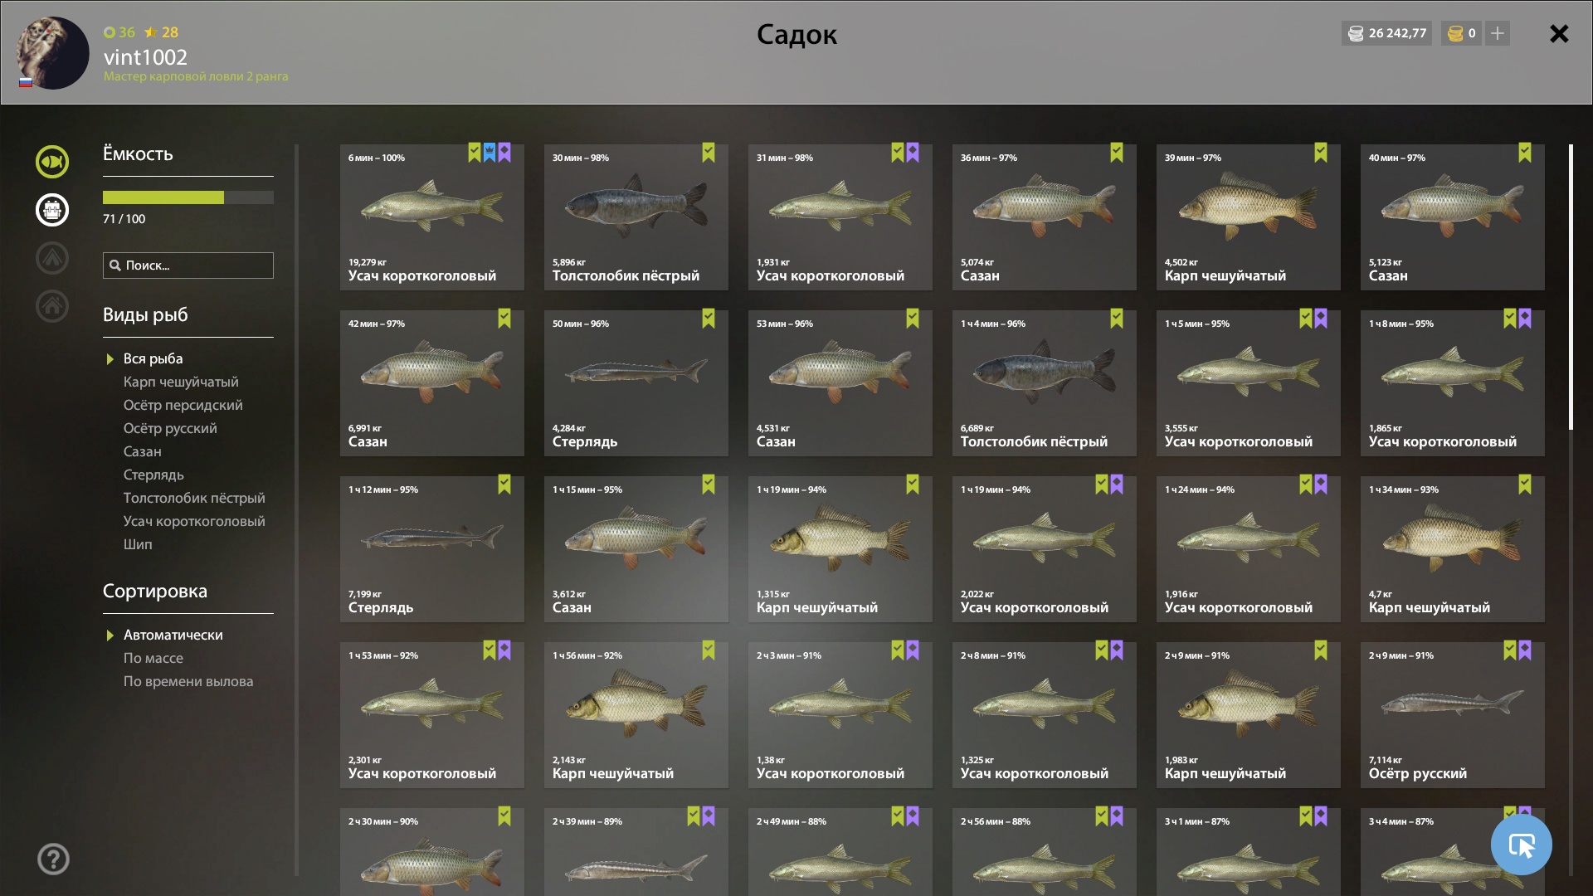1593x896 pixels.
Task: Filter by "Вся рыба" category
Action: (x=153, y=358)
